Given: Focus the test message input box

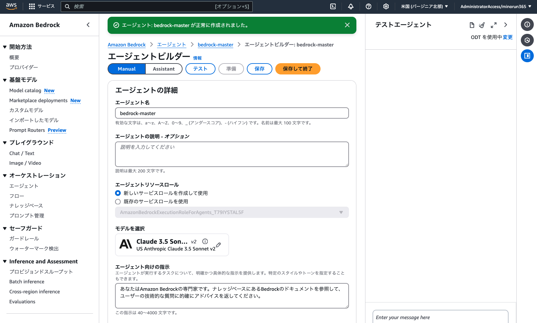Looking at the screenshot, I should (x=440, y=317).
